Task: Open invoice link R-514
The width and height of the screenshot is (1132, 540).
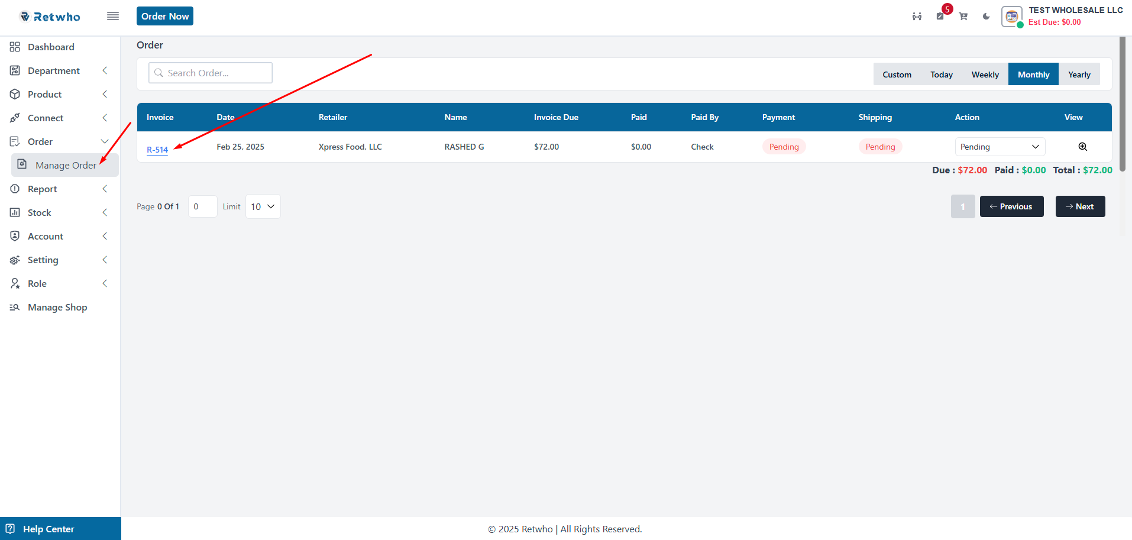Action: tap(157, 150)
